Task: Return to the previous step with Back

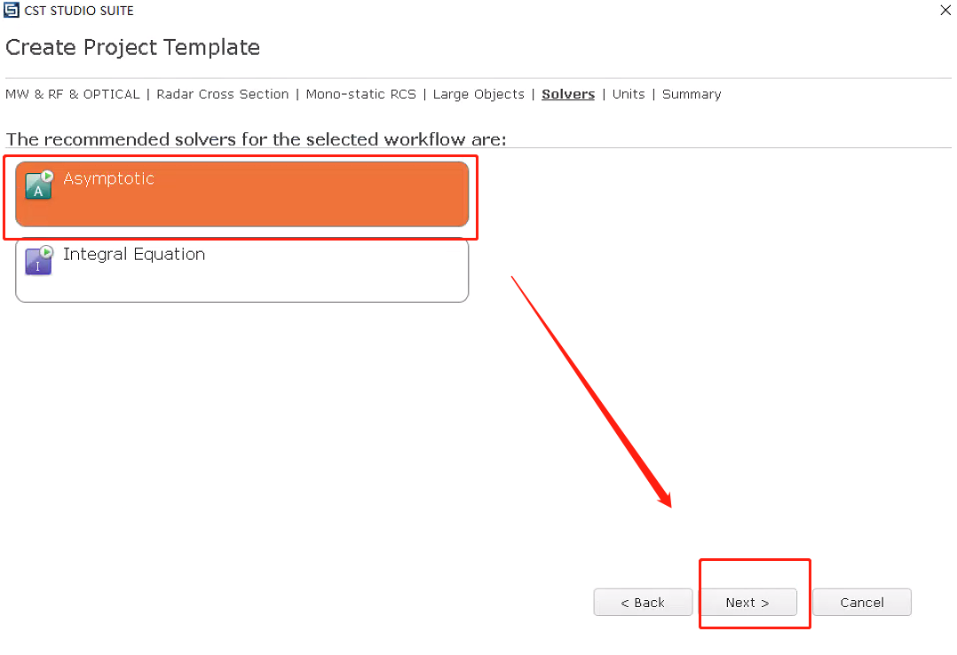Action: [643, 603]
